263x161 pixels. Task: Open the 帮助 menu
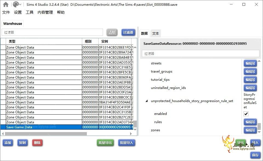click(x=61, y=12)
